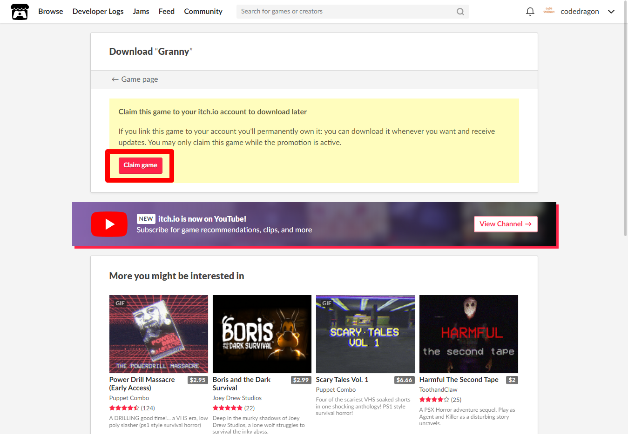Click the $6.66 price tag
The image size is (628, 434).
click(x=405, y=380)
